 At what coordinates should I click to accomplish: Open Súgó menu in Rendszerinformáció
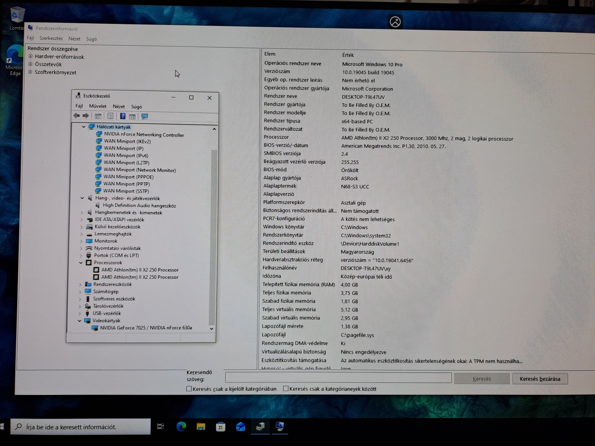click(91, 39)
